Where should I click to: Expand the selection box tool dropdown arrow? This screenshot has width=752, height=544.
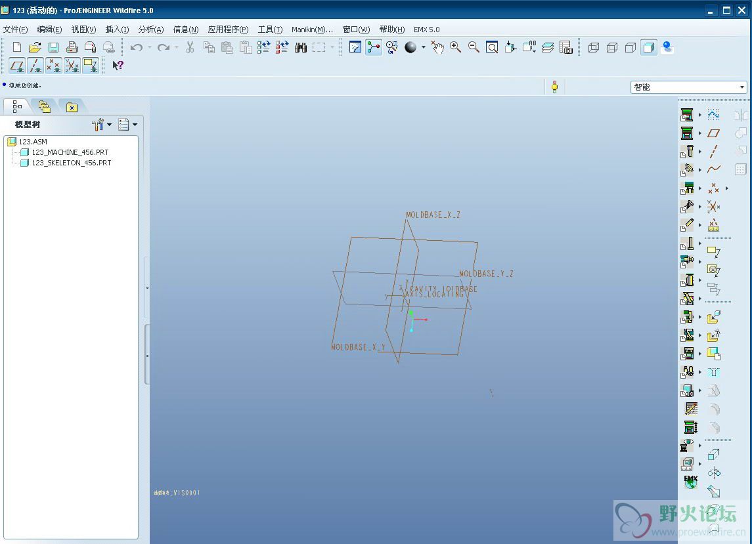[x=332, y=47]
